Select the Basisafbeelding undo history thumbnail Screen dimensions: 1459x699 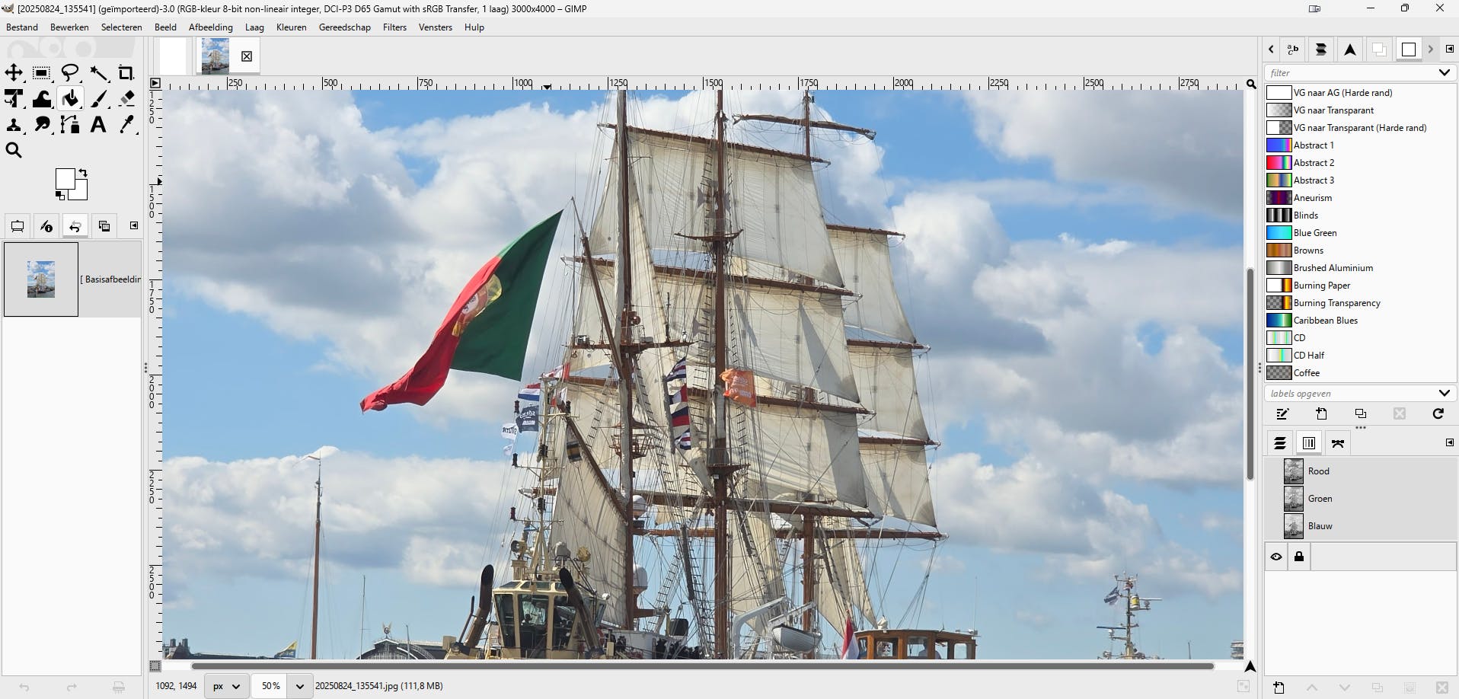[x=41, y=279]
